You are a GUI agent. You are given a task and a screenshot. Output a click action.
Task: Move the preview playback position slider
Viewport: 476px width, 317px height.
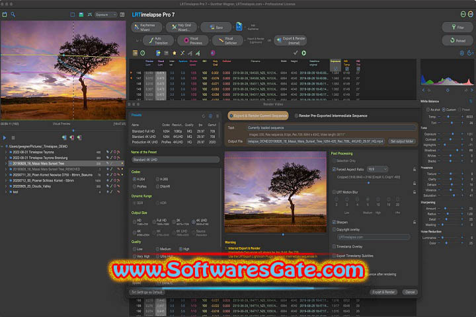[x=73, y=131]
